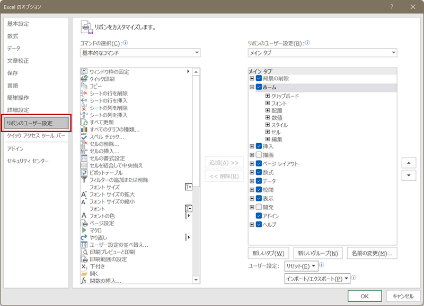Screen dimensions: 424x306
Task: Open the リボンのユーザー設定 メイン タブ dropdown
Action: click(322, 52)
